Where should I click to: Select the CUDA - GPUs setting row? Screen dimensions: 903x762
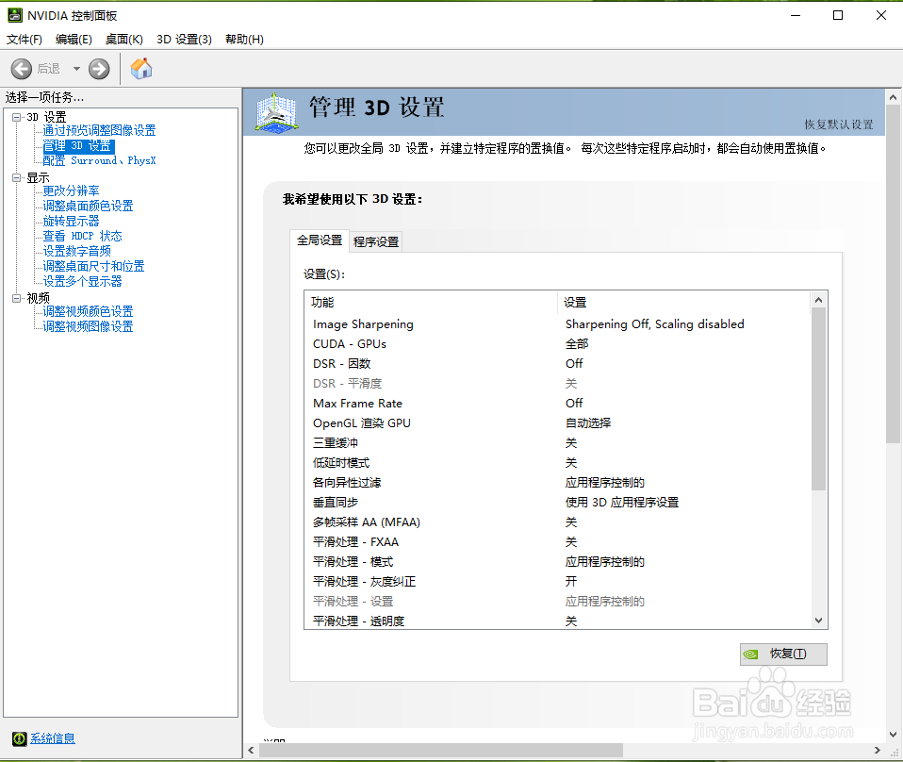point(557,343)
